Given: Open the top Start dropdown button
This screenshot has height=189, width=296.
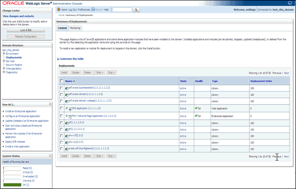Looking at the screenshot, I should (x=100, y=73).
